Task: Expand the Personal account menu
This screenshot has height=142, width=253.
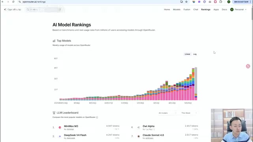Action: pyautogui.click(x=238, y=9)
